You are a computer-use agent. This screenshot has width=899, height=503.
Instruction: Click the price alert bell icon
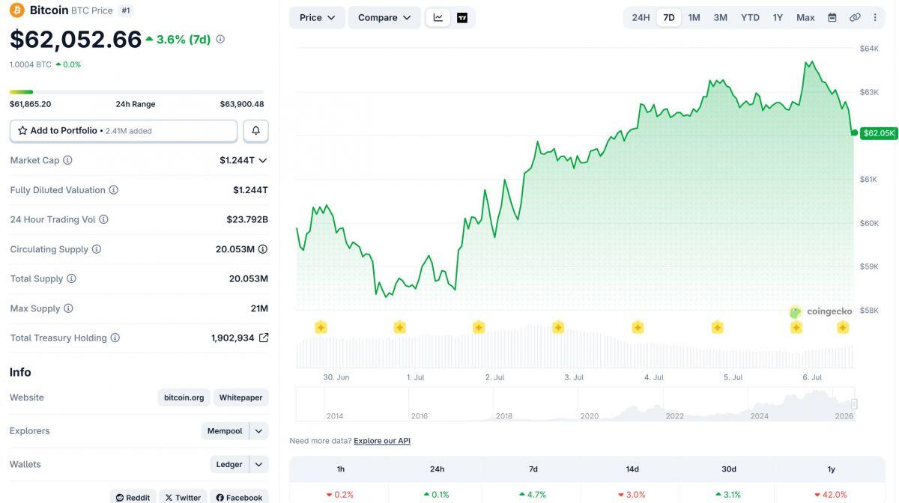(255, 130)
